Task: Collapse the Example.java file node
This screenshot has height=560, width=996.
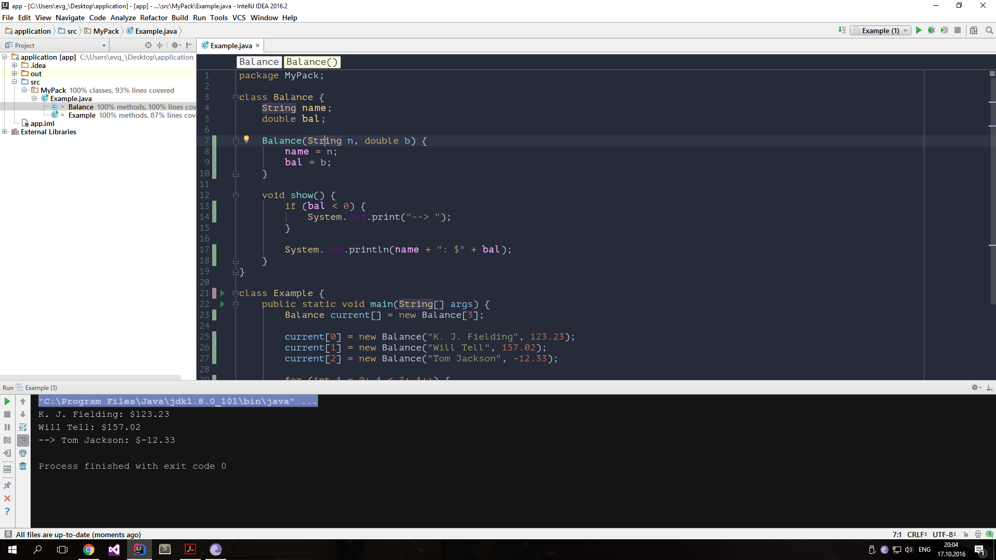Action: (x=34, y=99)
